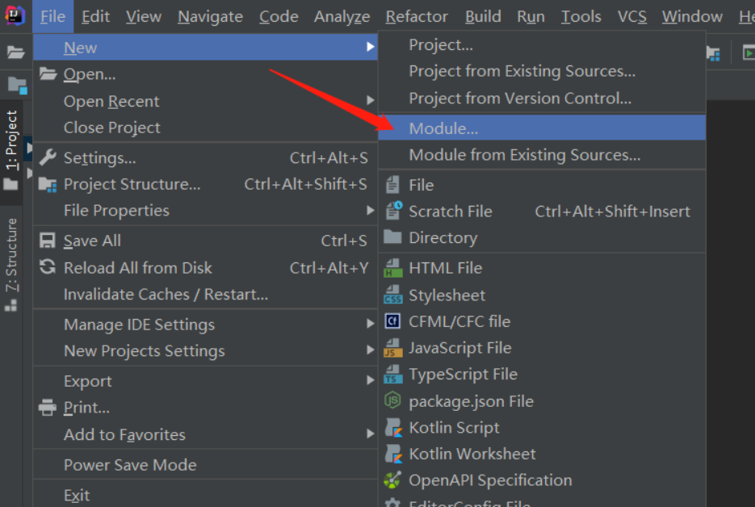The height and width of the screenshot is (507, 755).
Task: Choose Scratch File entry
Action: click(542, 211)
